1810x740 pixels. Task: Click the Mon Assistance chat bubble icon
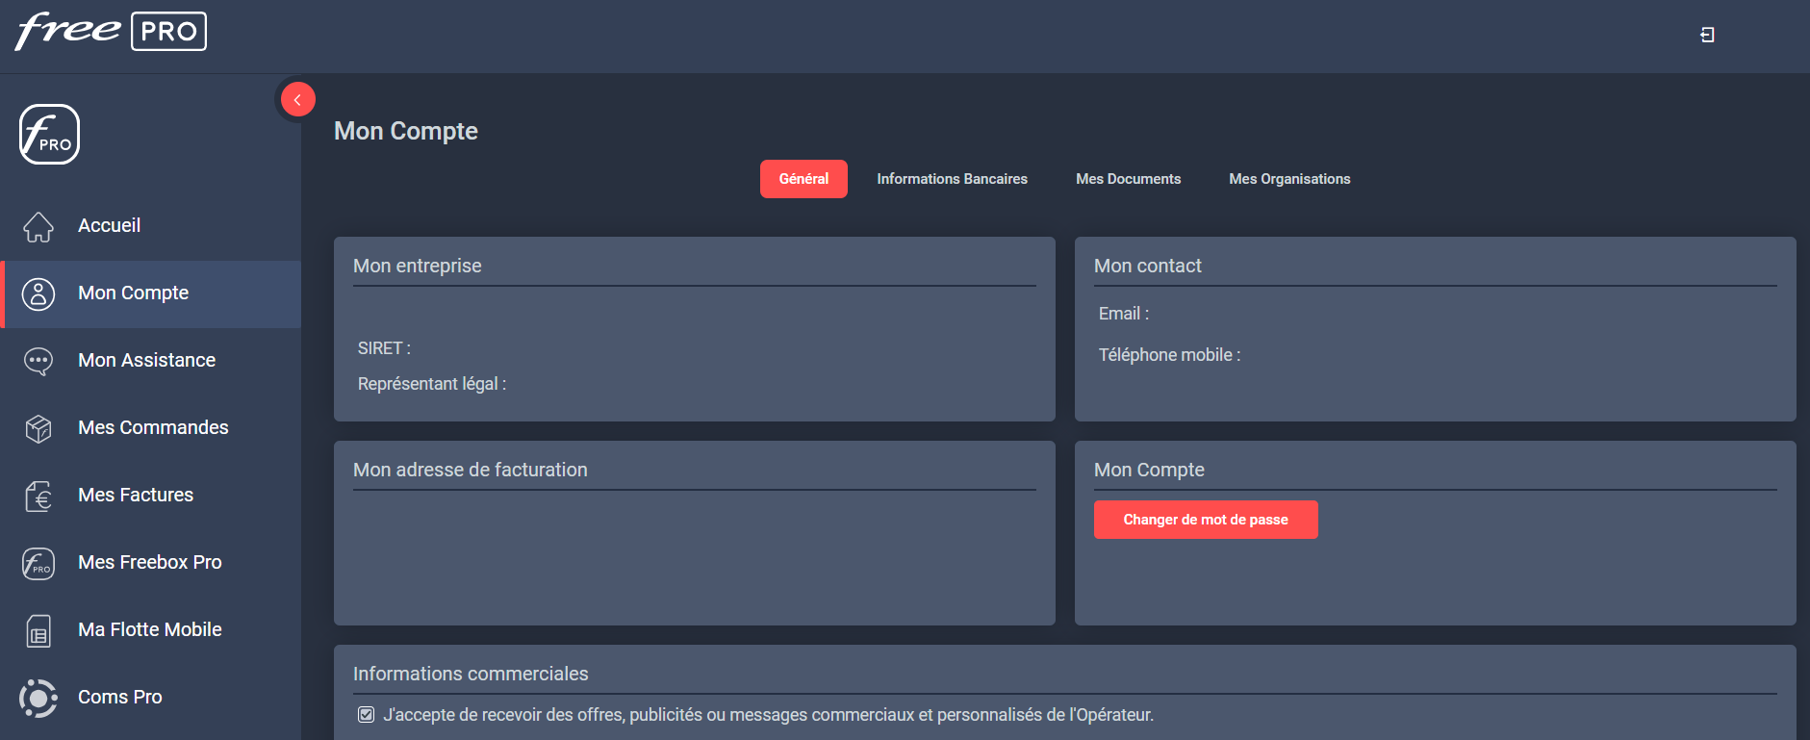tap(38, 362)
